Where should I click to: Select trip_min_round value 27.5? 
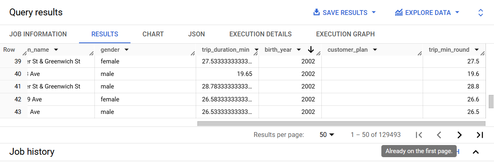click(454, 61)
